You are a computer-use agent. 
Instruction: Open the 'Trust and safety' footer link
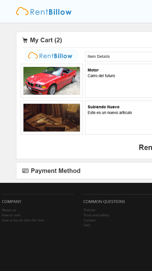click(96, 215)
